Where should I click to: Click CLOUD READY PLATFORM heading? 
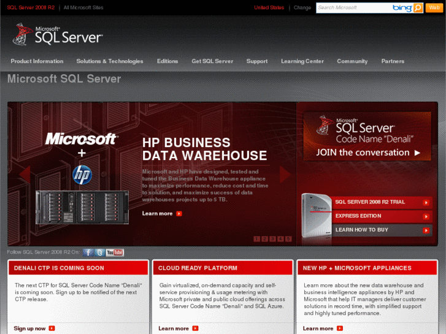click(198, 268)
